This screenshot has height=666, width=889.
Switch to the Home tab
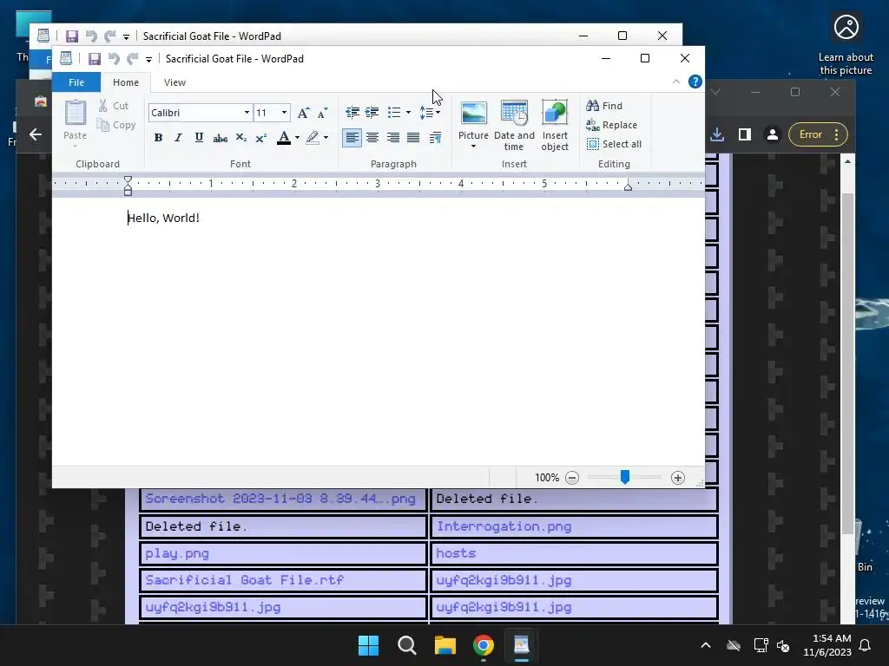point(125,82)
